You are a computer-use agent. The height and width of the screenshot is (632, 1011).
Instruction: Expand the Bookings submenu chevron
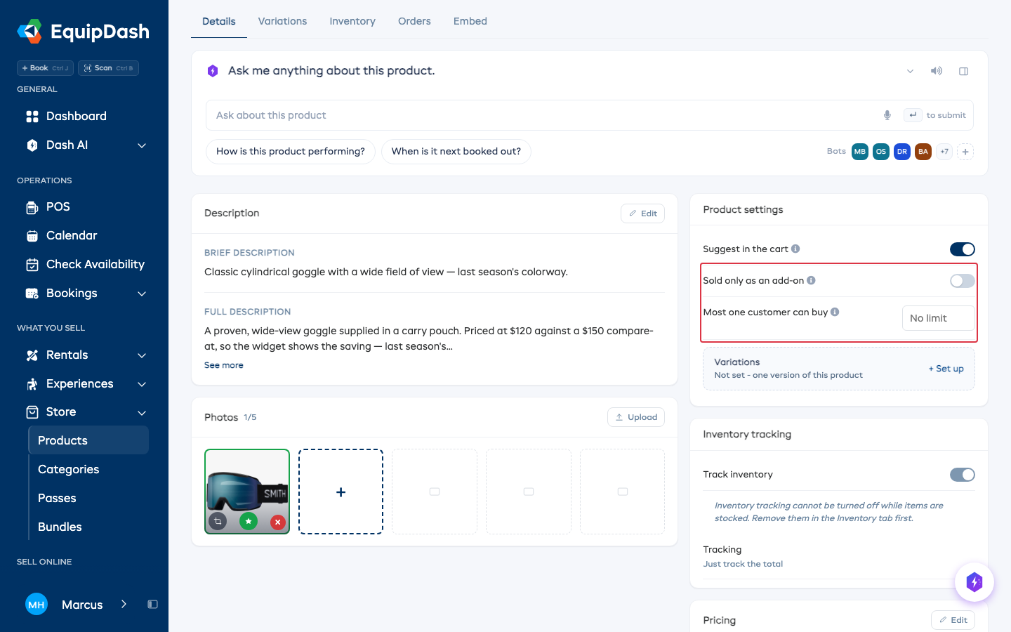(x=142, y=294)
